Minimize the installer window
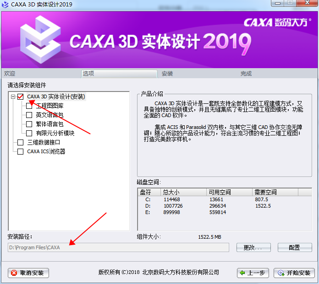This screenshot has width=319, height=284. 277,3
